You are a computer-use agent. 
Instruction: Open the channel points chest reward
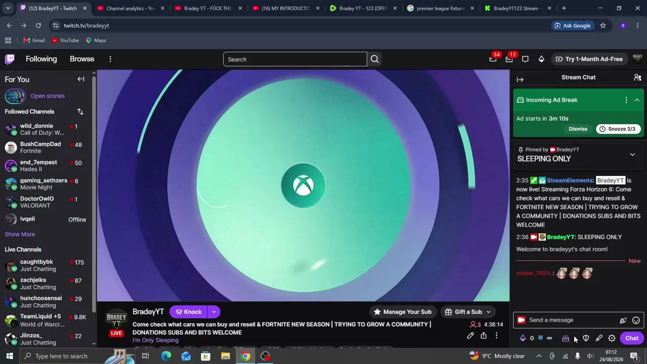(566, 338)
